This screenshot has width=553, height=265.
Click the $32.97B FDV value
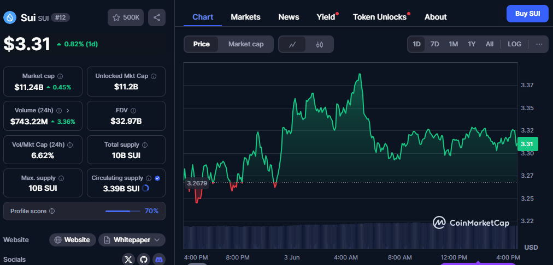pos(126,122)
